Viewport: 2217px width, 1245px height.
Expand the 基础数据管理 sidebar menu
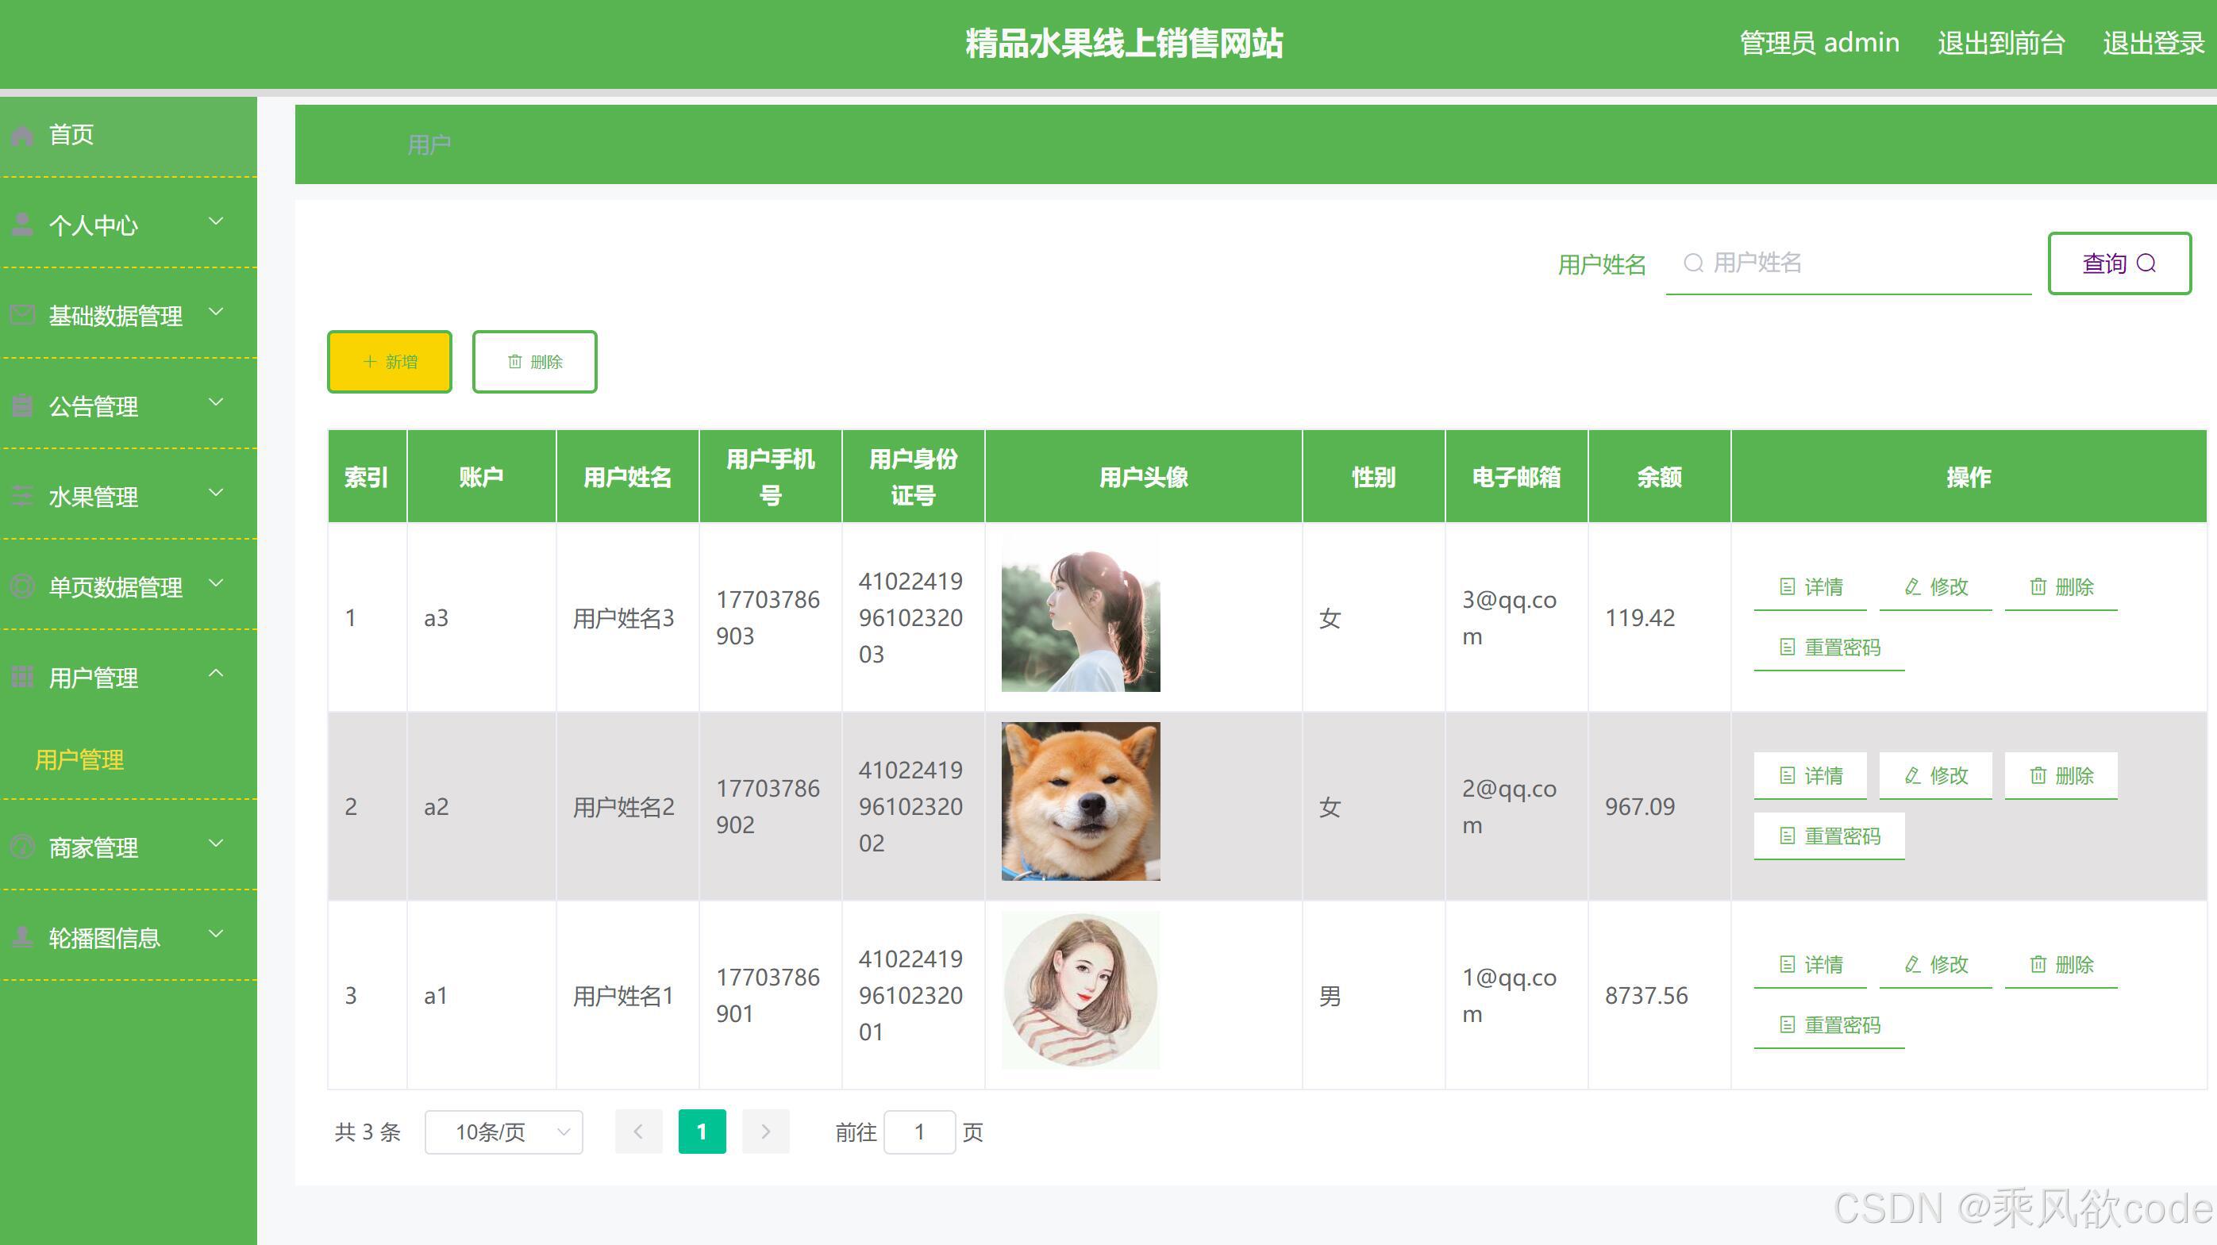[115, 316]
